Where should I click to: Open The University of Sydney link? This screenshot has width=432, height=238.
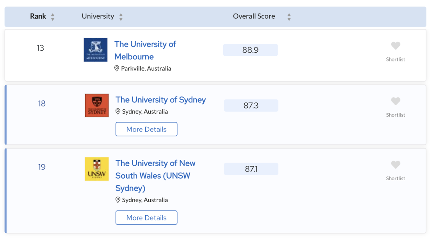[161, 100]
